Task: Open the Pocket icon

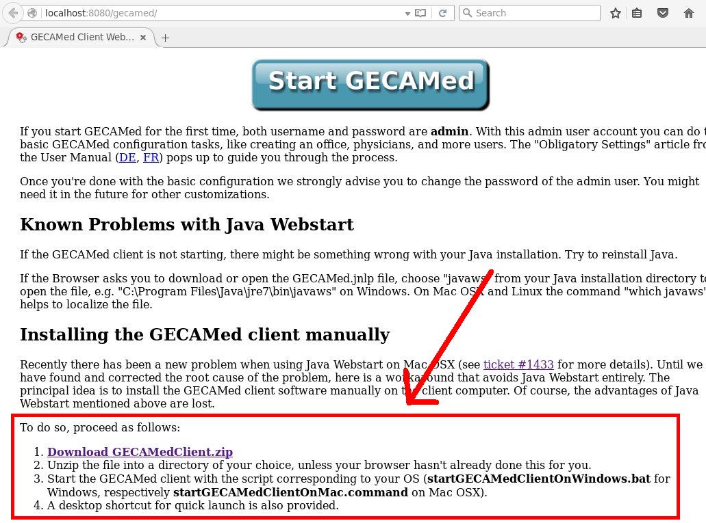Action: (x=663, y=13)
